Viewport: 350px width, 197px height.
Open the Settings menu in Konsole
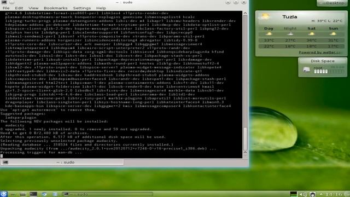pyautogui.click(x=82, y=8)
